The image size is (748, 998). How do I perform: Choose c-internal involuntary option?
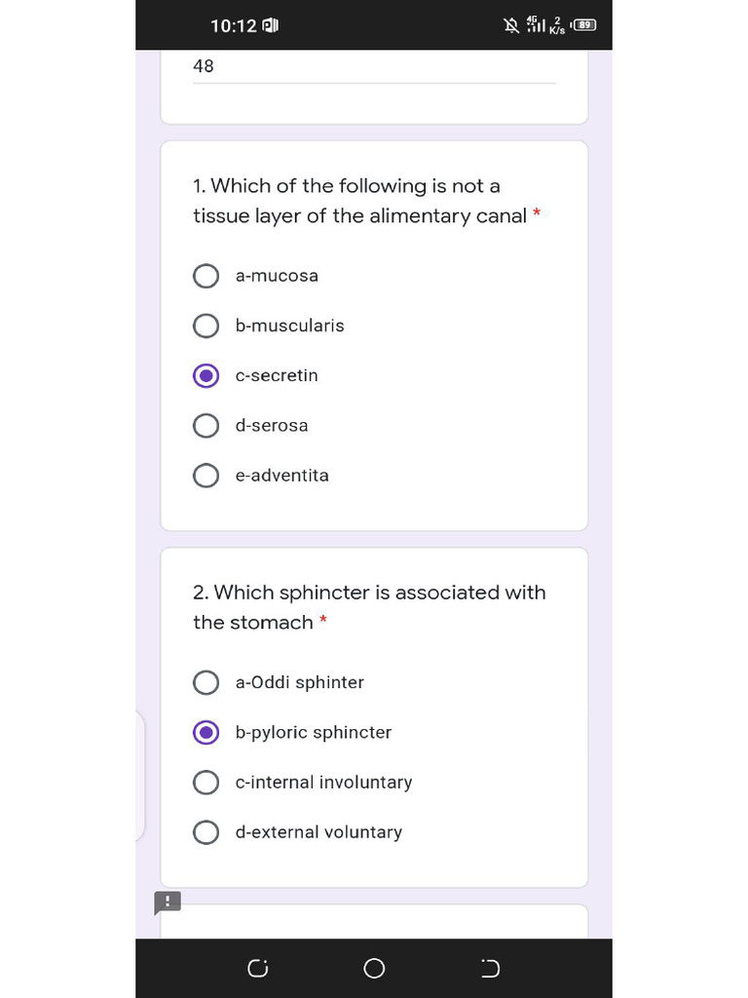click(206, 783)
